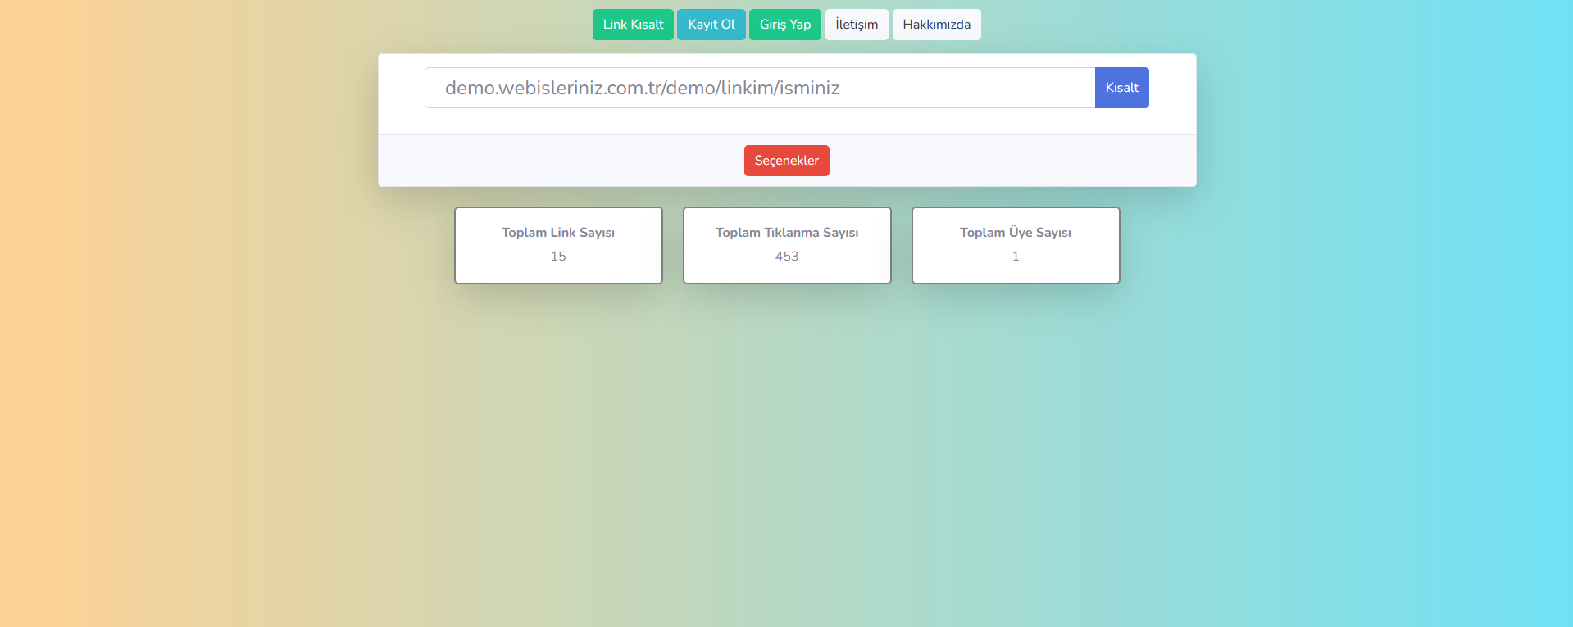
Task: Click the Toplam Link Sayısı heading
Action: pyautogui.click(x=558, y=233)
